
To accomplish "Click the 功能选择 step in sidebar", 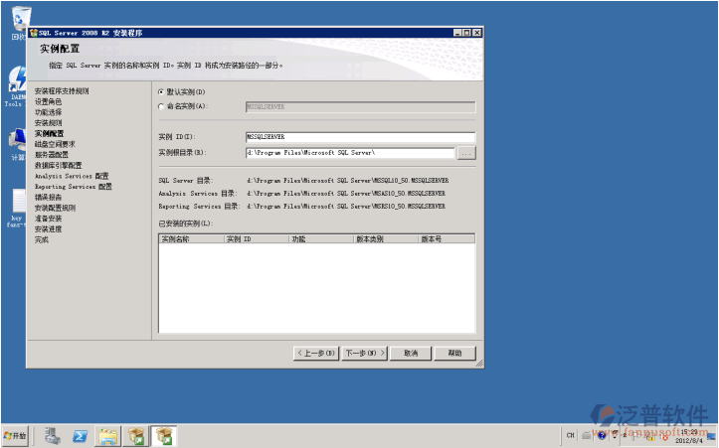I will pyautogui.click(x=48, y=112).
